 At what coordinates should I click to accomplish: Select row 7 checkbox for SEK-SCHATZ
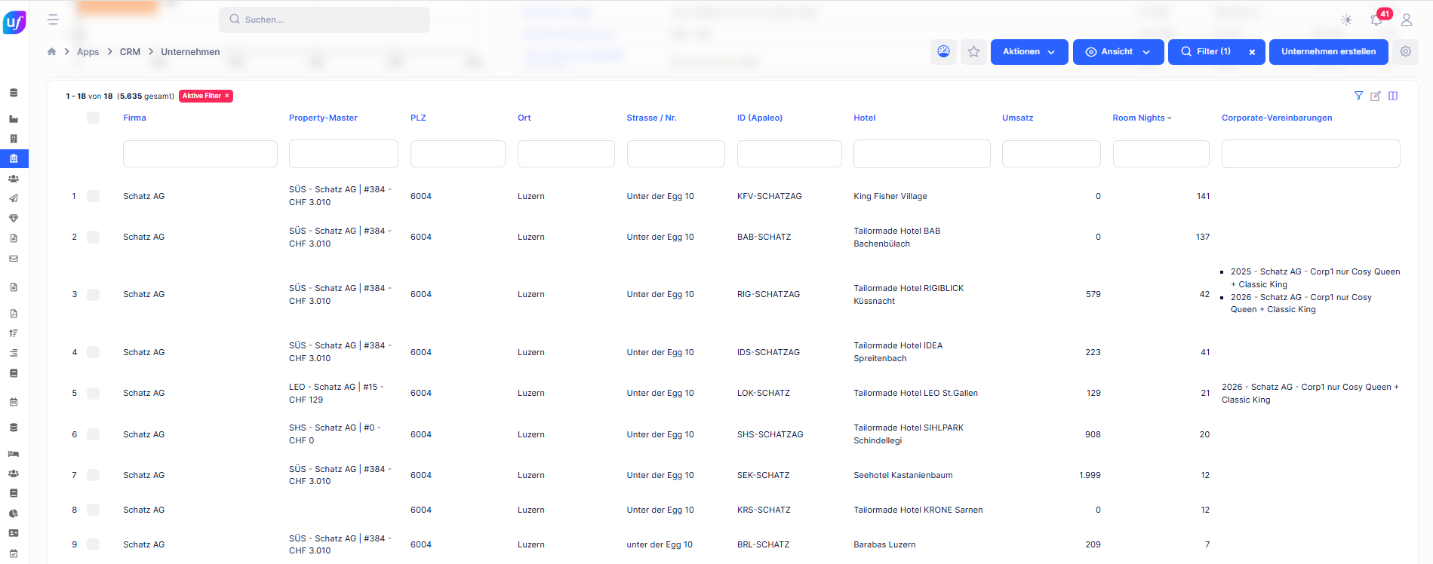93,475
